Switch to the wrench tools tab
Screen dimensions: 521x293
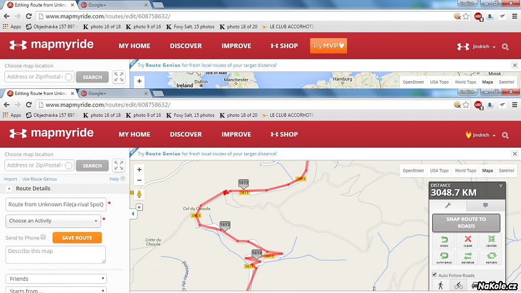[448, 205]
